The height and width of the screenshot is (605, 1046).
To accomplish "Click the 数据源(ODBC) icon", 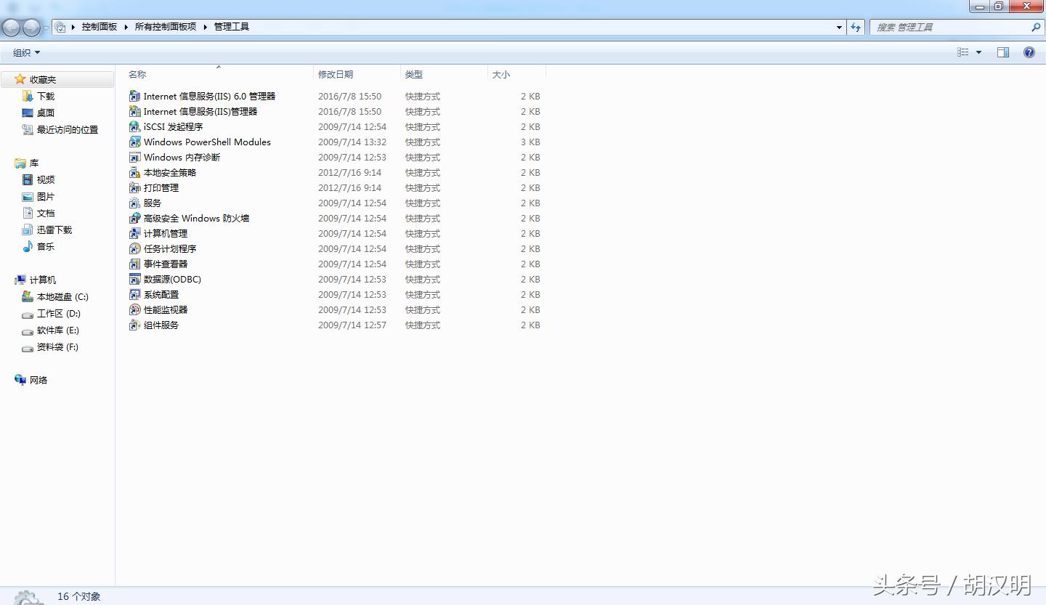I will pos(134,279).
